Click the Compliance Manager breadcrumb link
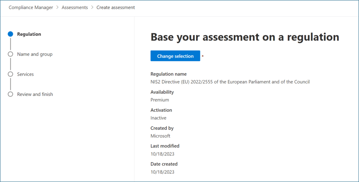Screen dimensions: 359x182 pyautogui.click(x=31, y=7)
